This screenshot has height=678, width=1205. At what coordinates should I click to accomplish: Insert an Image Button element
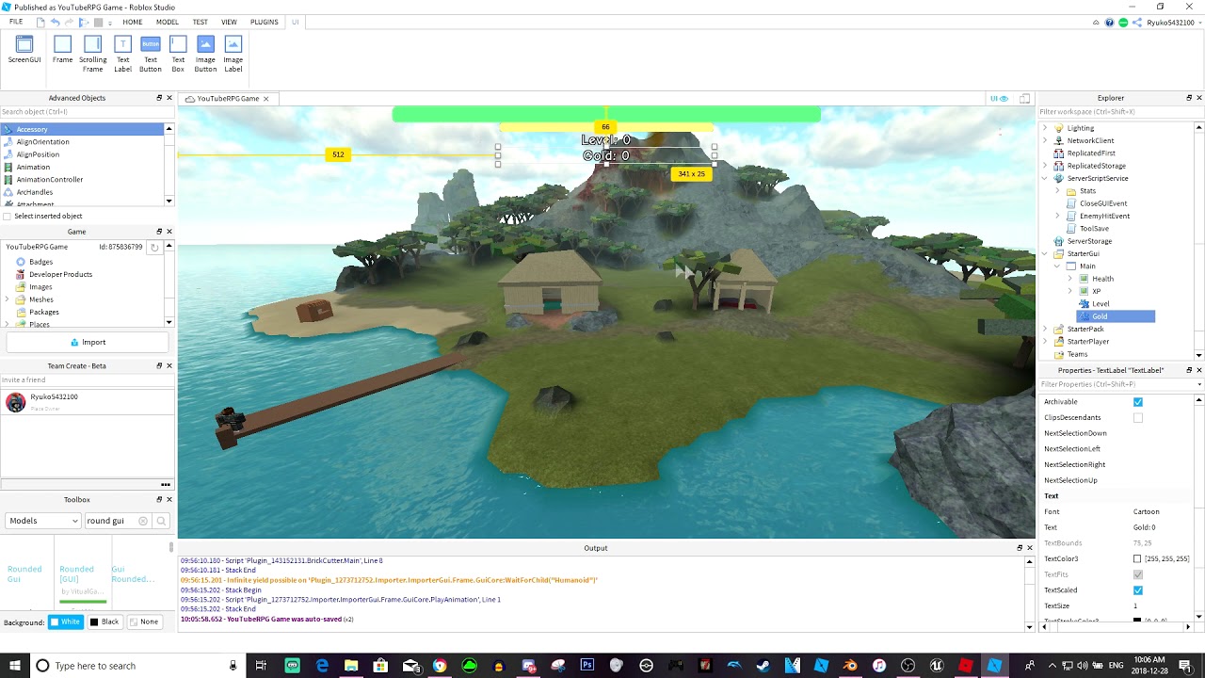205,54
